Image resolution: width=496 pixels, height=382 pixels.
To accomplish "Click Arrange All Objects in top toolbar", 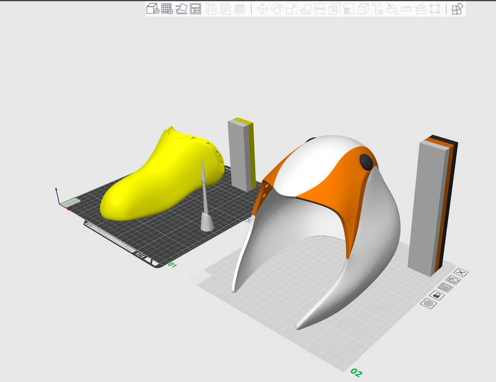I will (x=195, y=9).
